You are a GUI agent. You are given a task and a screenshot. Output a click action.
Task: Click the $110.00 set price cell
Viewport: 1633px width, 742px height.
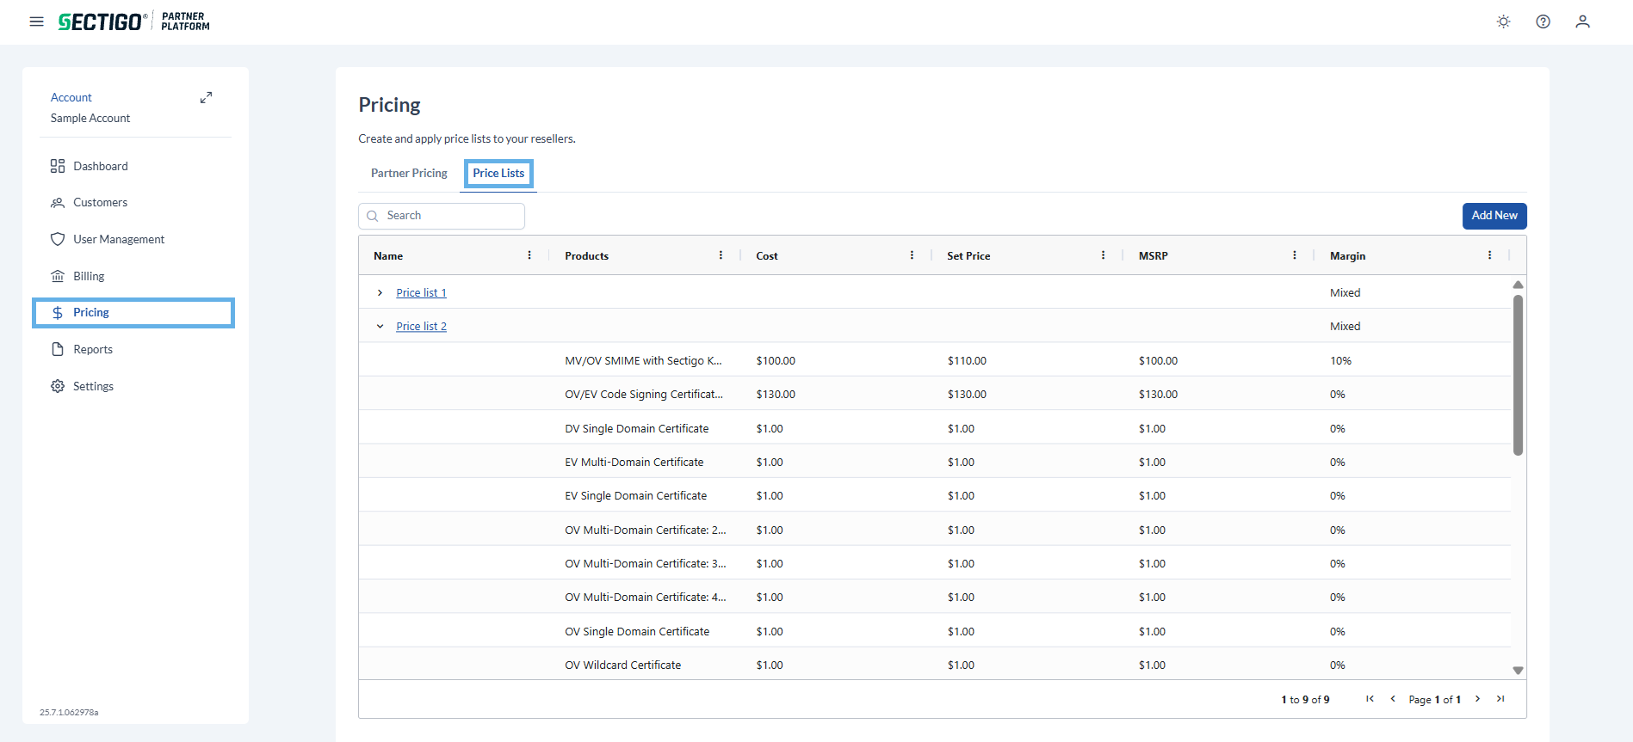[x=967, y=361]
